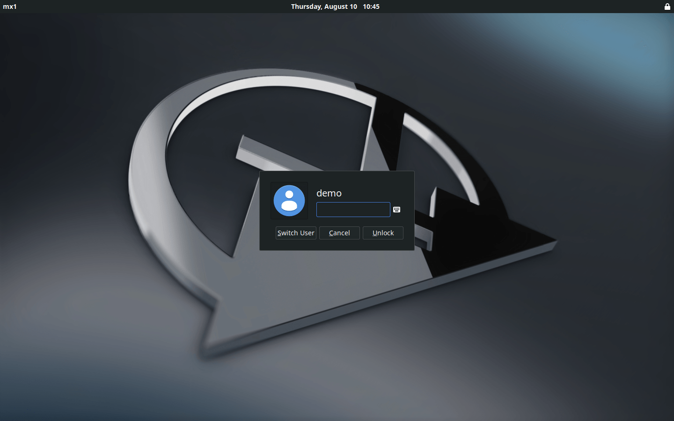
Task: Open the on-screen keyboard icon
Action: [x=397, y=210]
